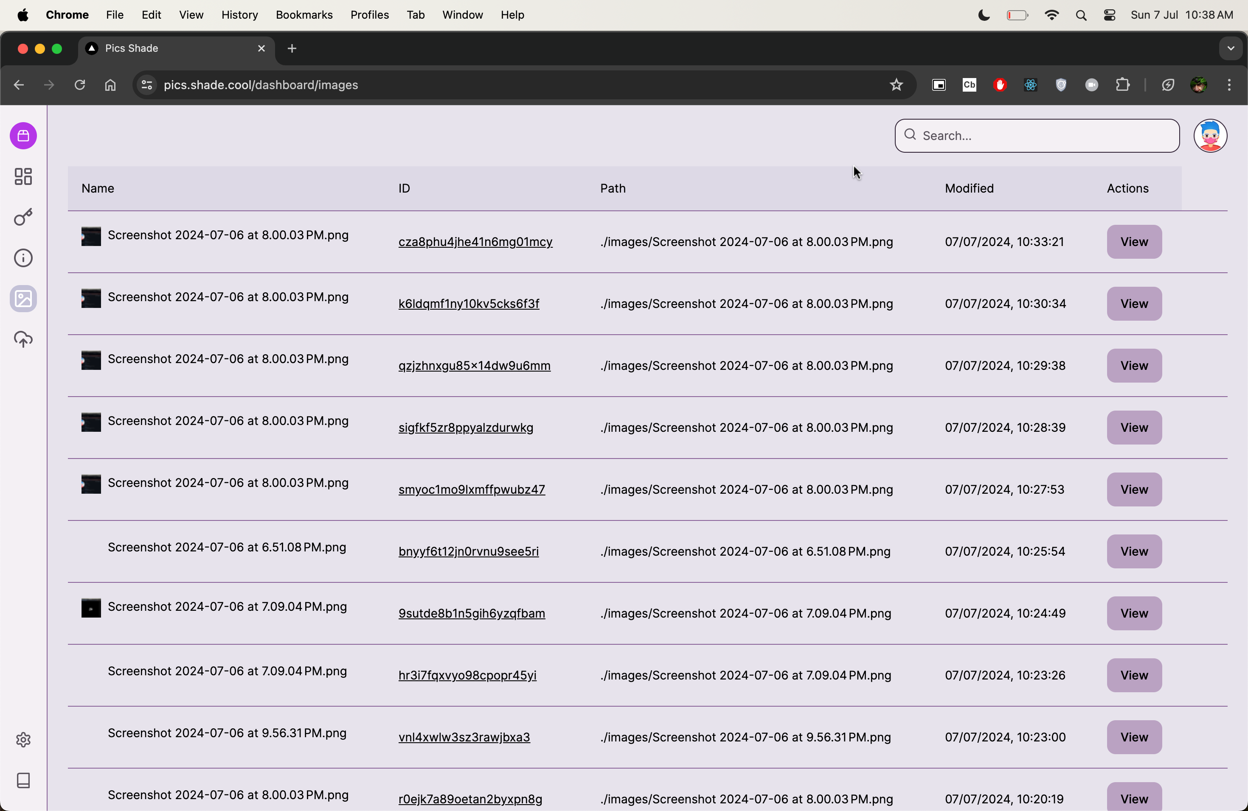The image size is (1248, 811).
Task: Open ID link vnl4xwlw3sz3rawjbxa3
Action: [x=464, y=737]
